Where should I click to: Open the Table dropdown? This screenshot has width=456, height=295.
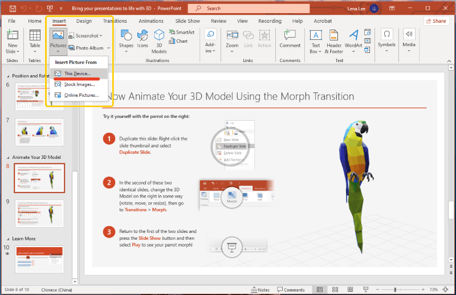pos(35,42)
